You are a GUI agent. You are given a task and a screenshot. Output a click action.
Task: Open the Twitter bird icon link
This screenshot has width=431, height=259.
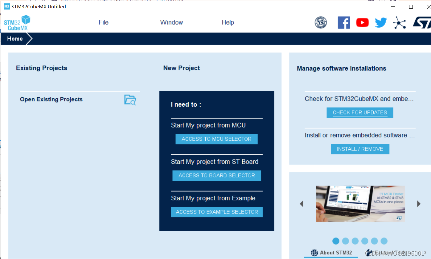click(381, 22)
